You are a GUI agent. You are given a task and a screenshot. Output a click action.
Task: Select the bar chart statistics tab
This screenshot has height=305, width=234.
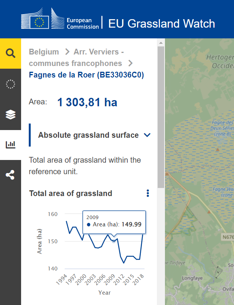(10, 145)
